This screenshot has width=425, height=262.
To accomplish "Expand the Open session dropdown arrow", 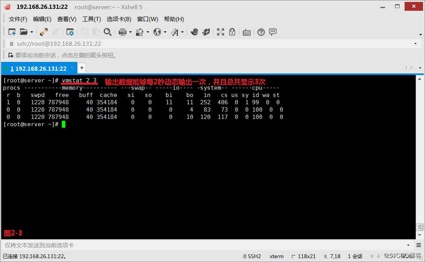I will point(32,32).
